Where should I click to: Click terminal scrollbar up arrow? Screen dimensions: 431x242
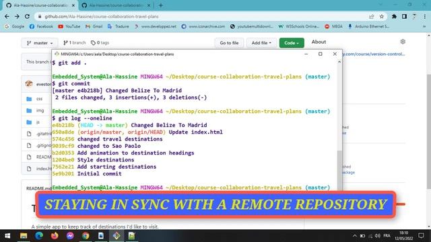tap(339, 62)
